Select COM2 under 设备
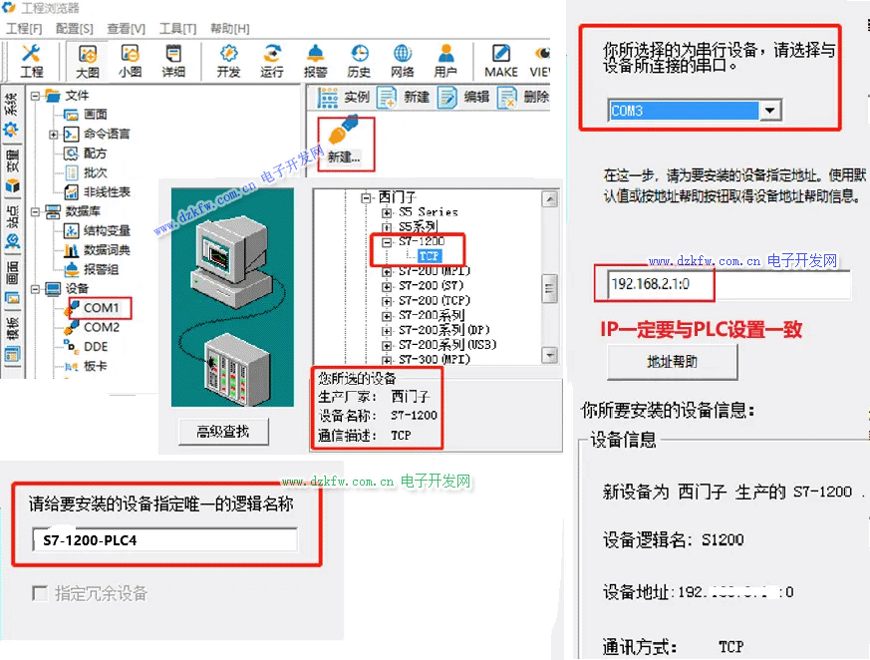This screenshot has width=870, height=660. pyautogui.click(x=101, y=327)
